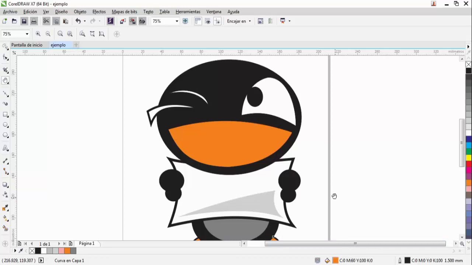Viewport: 472px width, 265px height.
Task: Select the Freehand curve tool
Action: click(x=5, y=93)
